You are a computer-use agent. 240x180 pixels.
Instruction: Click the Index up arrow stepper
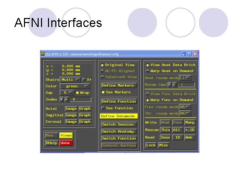point(67,99)
